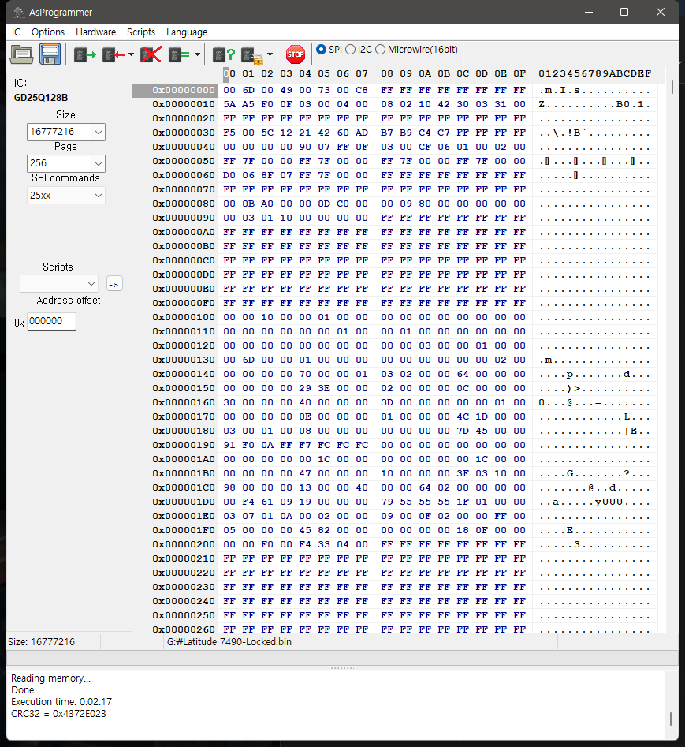The height and width of the screenshot is (747, 685).
Task: Click the Open file folder icon
Action: click(22, 54)
